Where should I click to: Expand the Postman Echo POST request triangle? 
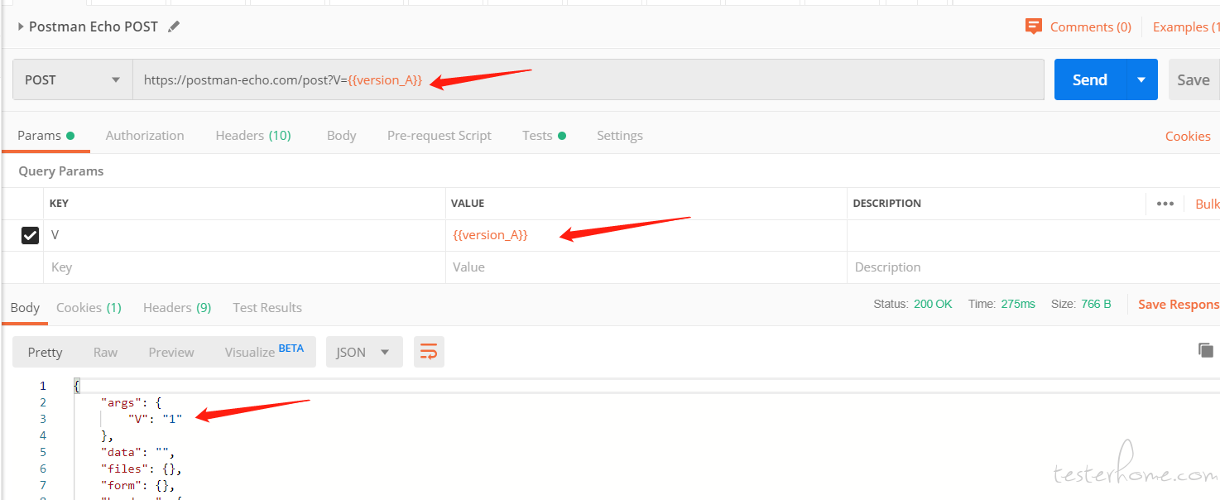pos(21,26)
